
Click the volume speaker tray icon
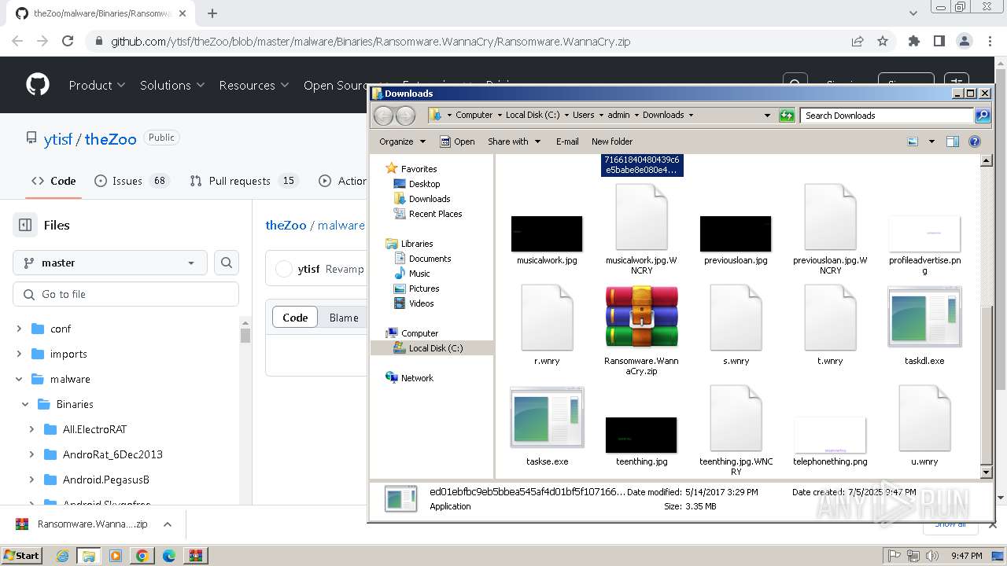click(932, 555)
